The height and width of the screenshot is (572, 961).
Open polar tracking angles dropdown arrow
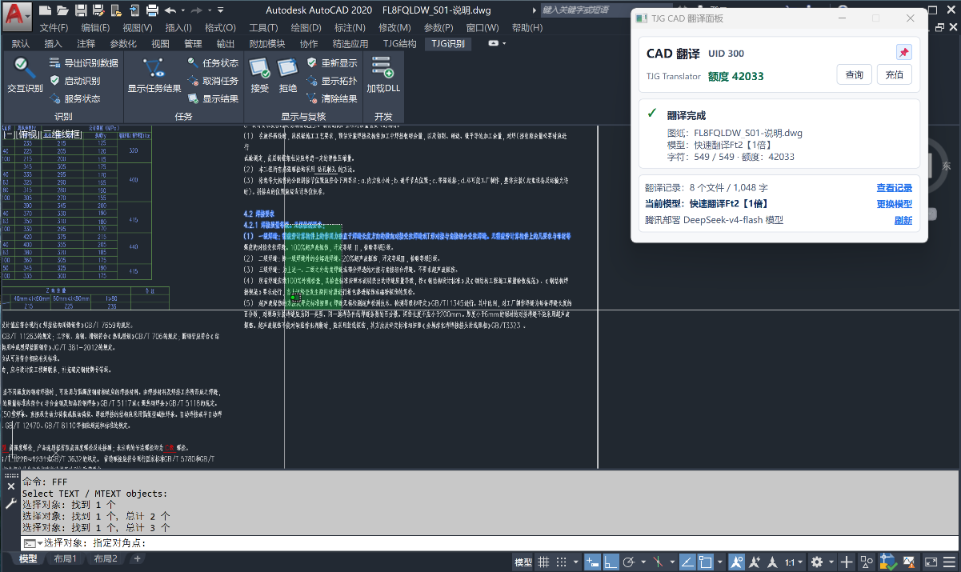[643, 562]
